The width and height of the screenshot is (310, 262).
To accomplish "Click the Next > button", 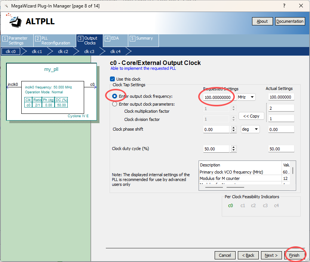I will (x=271, y=255).
